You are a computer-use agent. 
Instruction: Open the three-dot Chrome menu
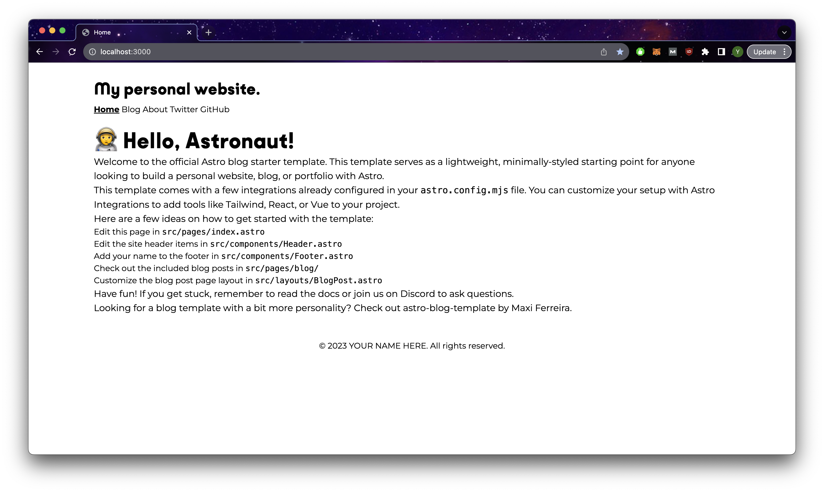(x=784, y=52)
